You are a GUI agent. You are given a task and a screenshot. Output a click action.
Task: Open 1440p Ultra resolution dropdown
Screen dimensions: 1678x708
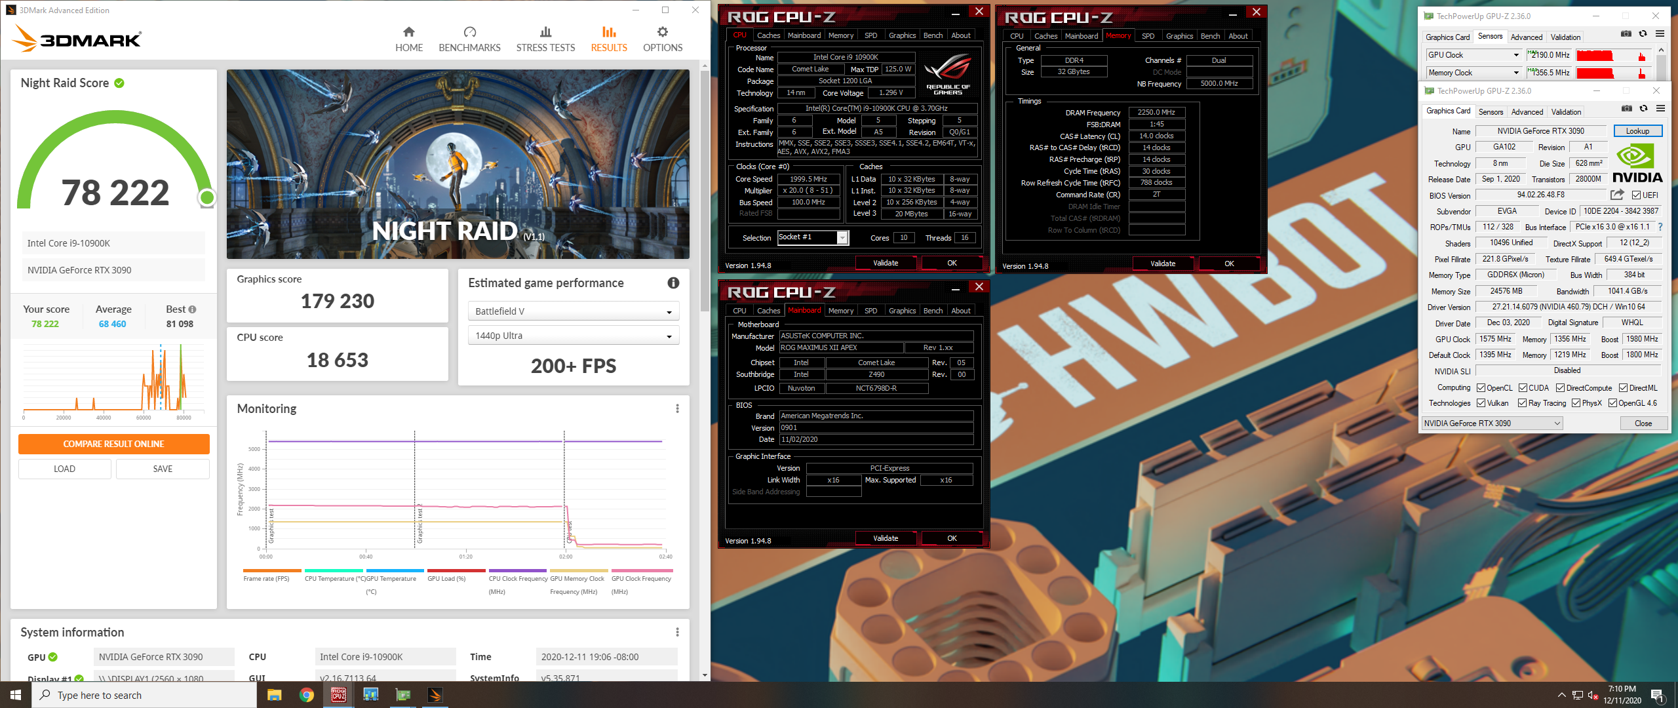[x=574, y=336]
